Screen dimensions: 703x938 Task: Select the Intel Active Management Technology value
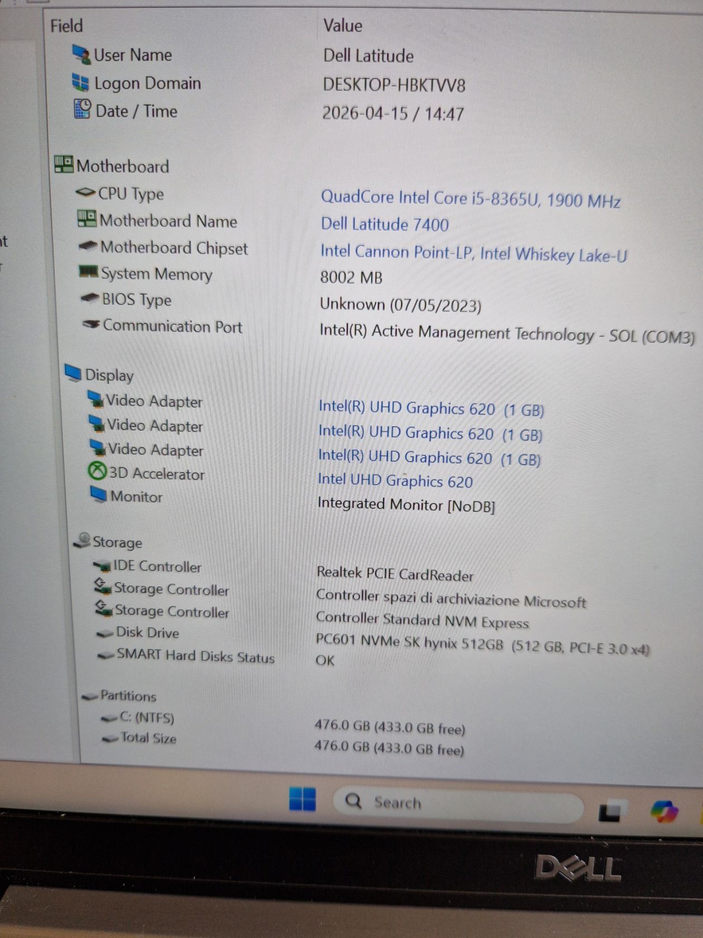point(507,334)
